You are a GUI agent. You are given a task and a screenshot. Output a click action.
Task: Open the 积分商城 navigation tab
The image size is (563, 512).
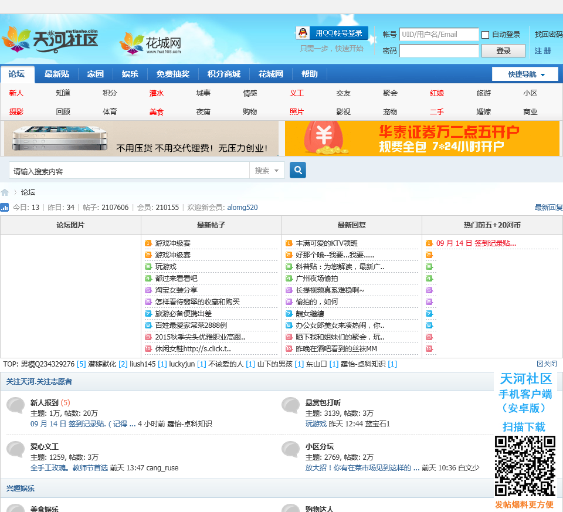(x=224, y=74)
